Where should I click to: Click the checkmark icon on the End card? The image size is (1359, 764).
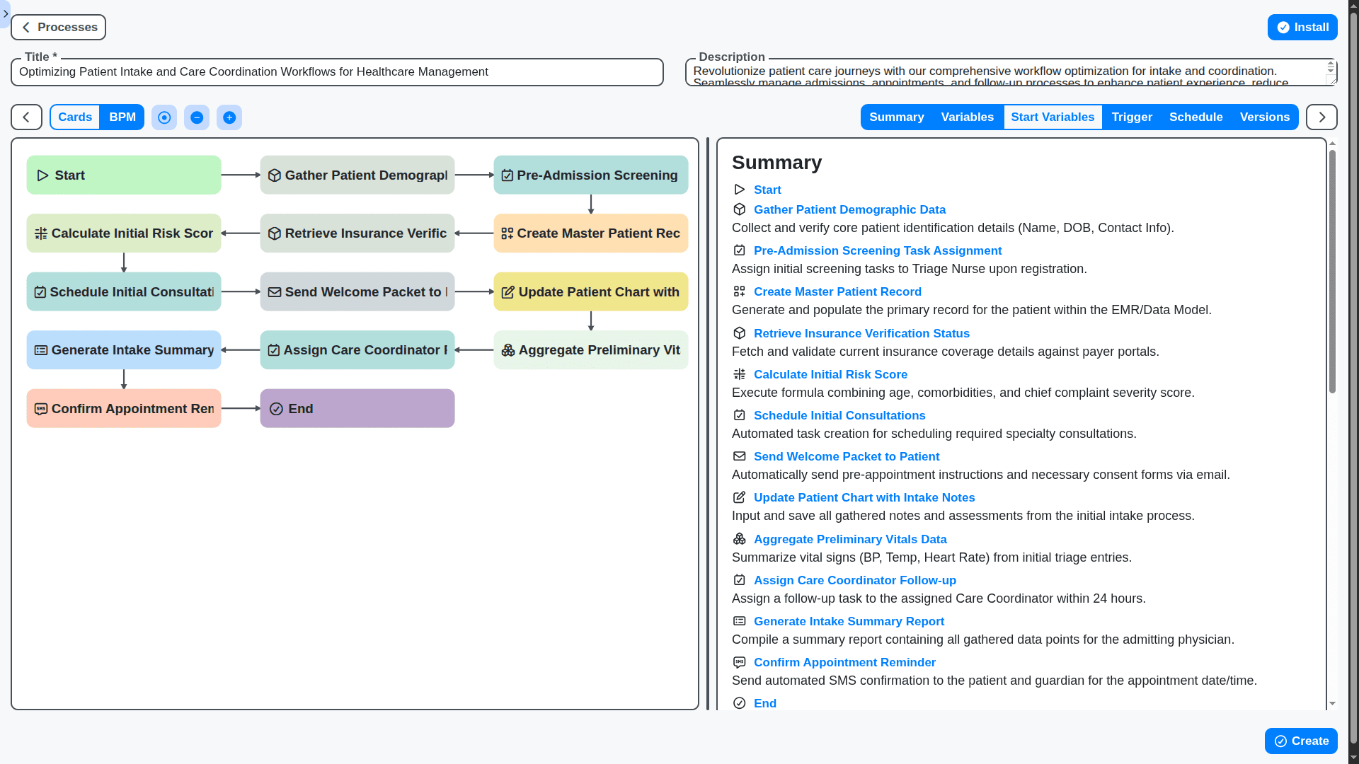coord(275,408)
